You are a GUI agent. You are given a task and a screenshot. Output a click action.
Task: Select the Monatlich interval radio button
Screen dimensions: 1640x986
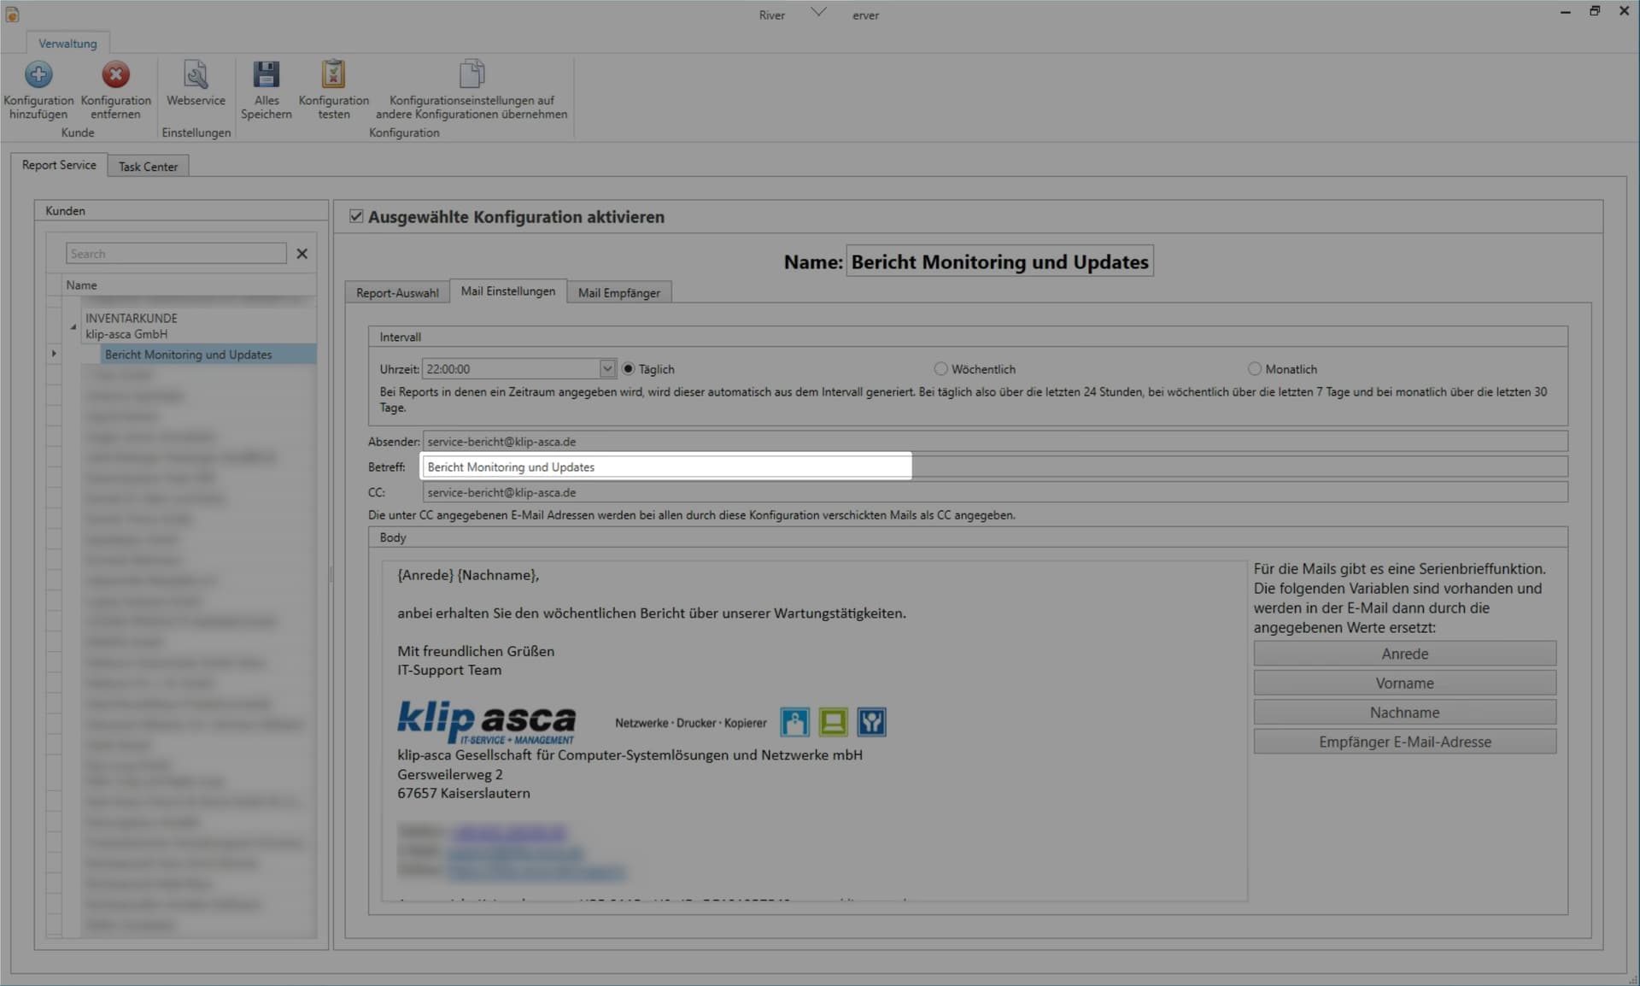tap(1254, 369)
